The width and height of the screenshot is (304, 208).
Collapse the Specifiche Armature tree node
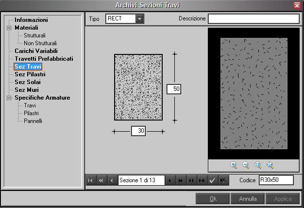(x=9, y=98)
